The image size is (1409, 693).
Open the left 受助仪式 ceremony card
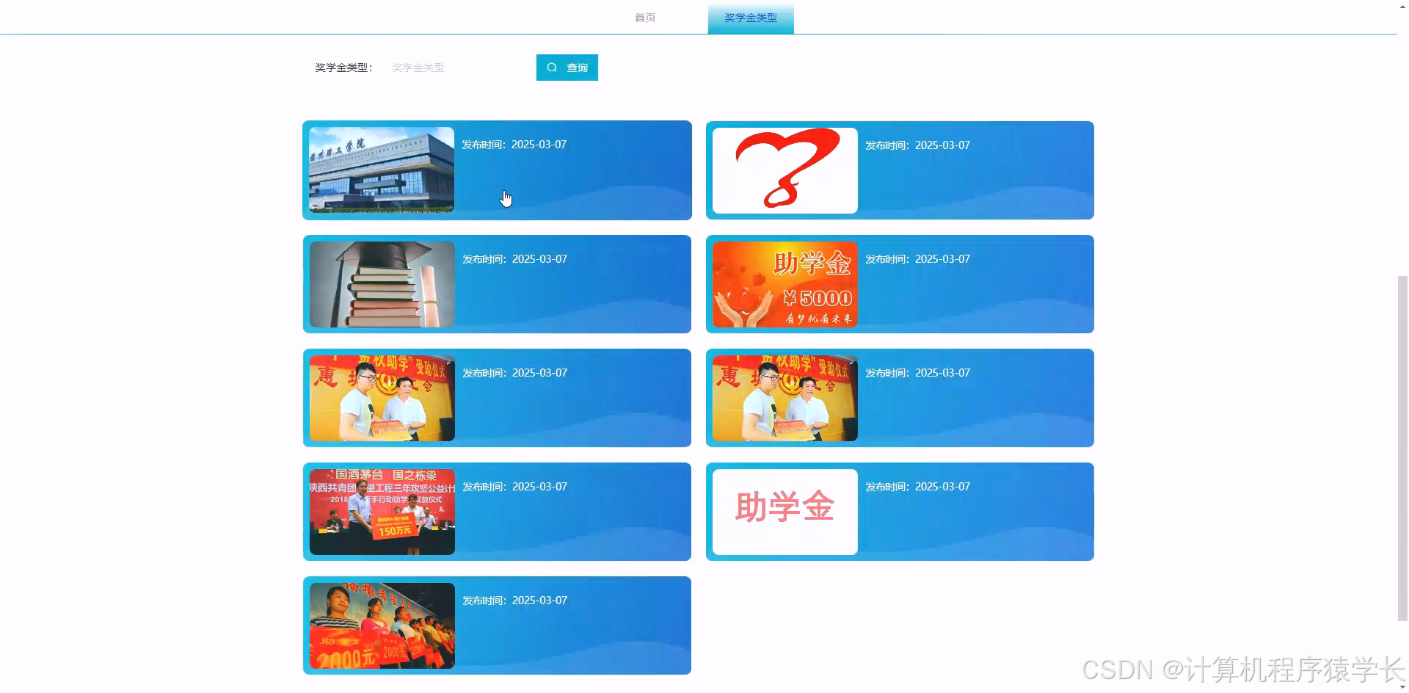382,398
